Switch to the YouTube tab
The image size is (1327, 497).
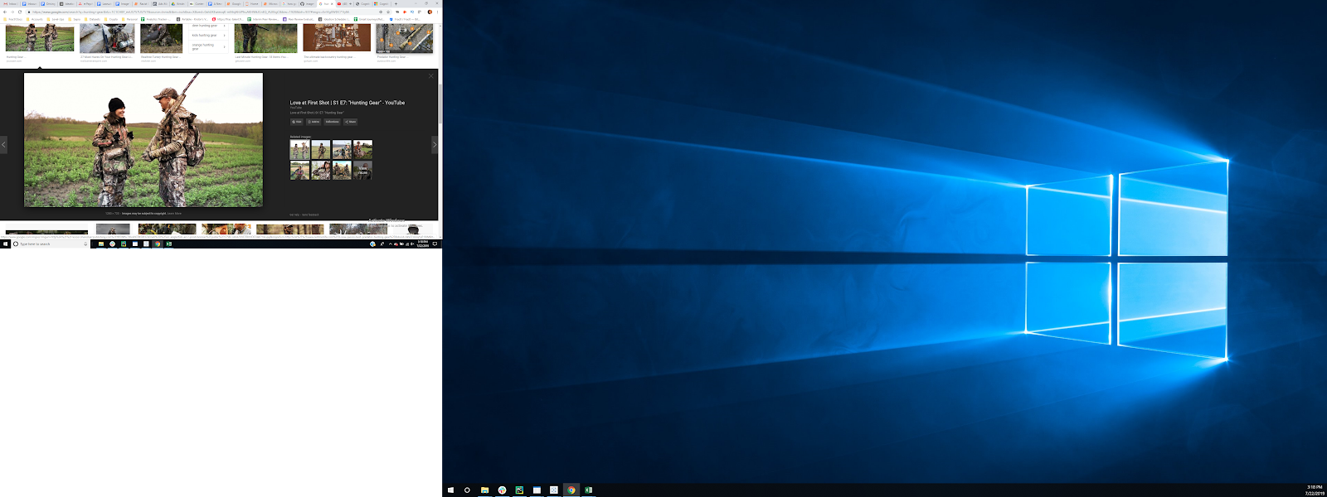[x=342, y=3]
